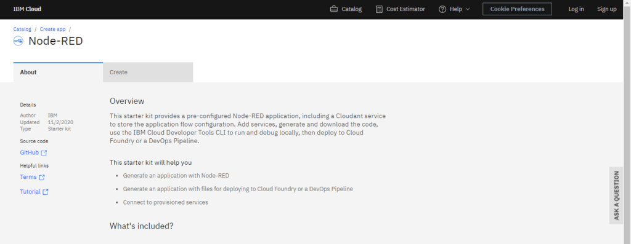Screen dimensions: 631x244
Task: Click the Node-RED logo icon beside title
Action: click(x=18, y=41)
